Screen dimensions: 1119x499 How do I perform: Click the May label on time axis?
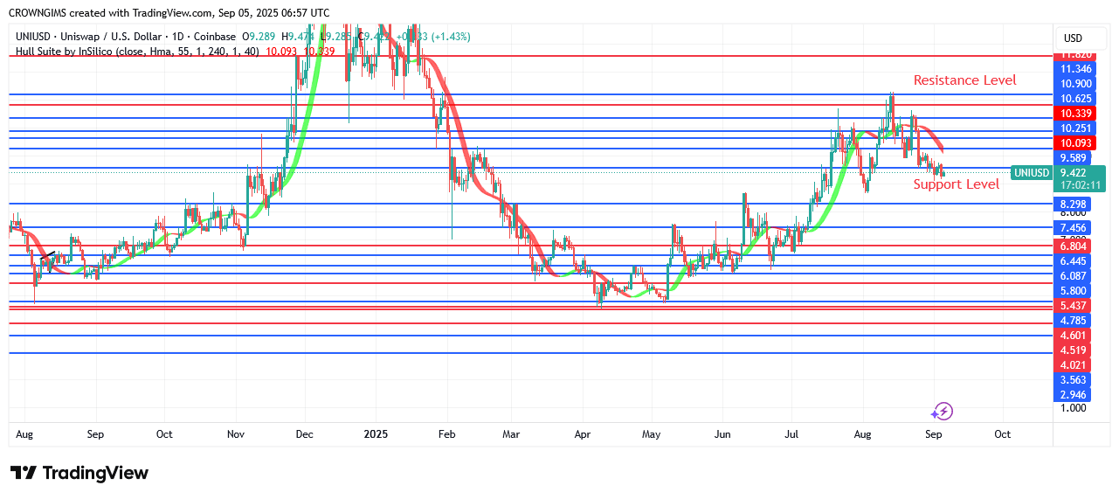tap(651, 434)
